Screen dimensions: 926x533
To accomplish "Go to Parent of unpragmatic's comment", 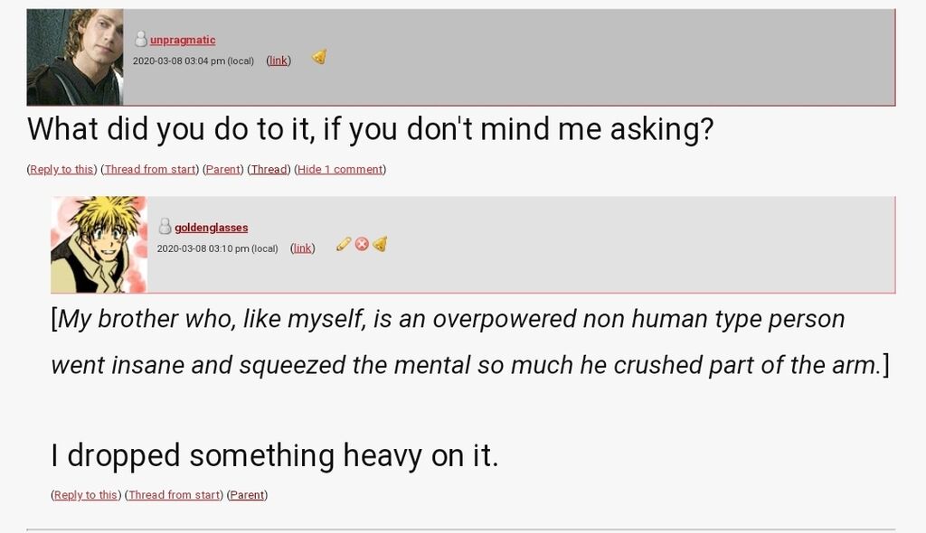I will coord(223,169).
